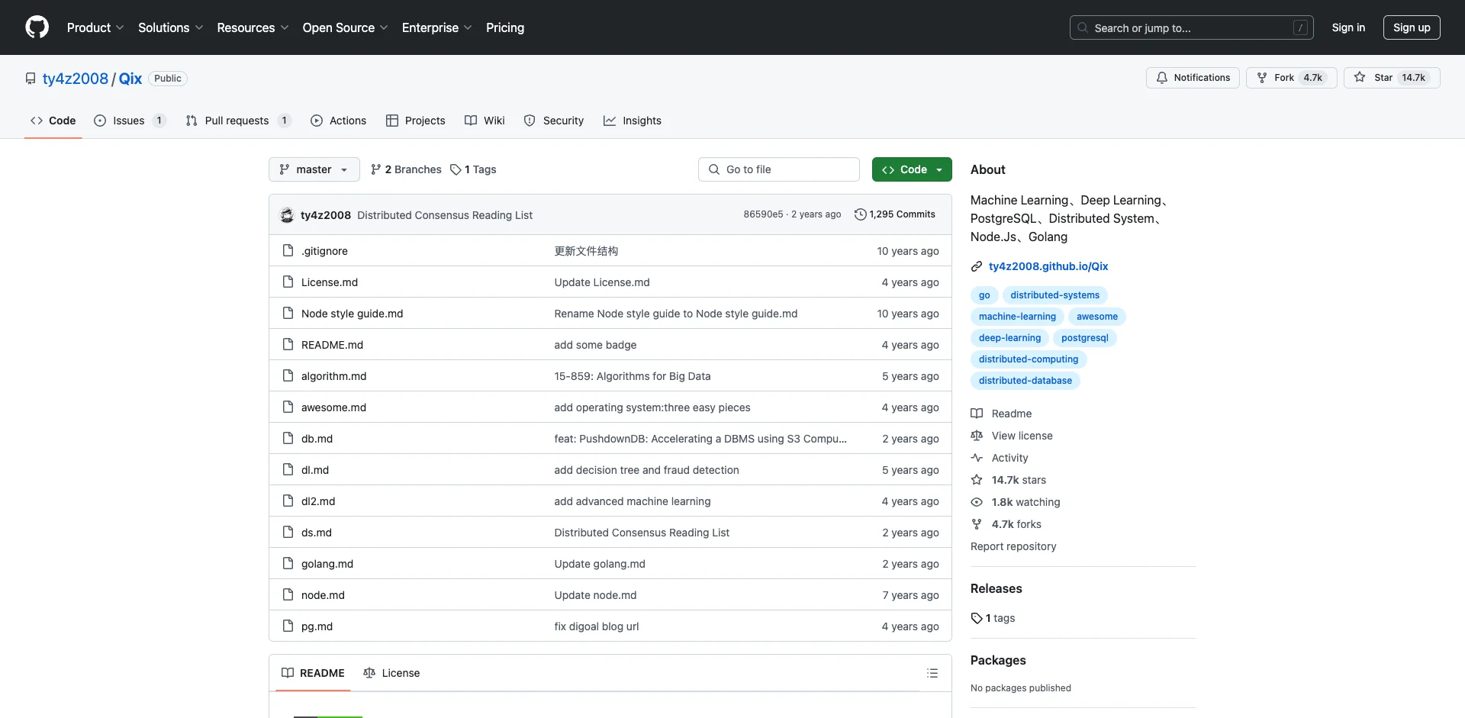Click the file icon beside License.md
The height and width of the screenshot is (718, 1465).
pos(288,282)
